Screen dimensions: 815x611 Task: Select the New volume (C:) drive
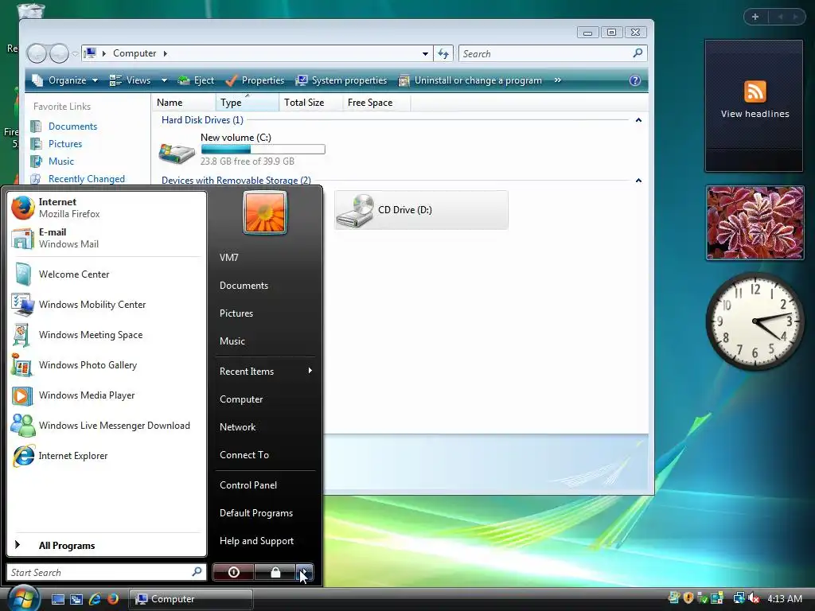coord(242,150)
